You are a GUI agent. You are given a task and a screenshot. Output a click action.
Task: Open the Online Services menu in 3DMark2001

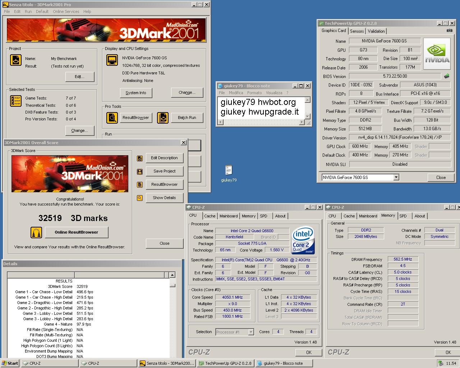tap(66, 11)
